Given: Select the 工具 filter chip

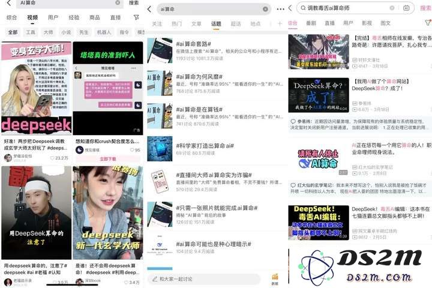Looking at the screenshot, I should point(31,32).
